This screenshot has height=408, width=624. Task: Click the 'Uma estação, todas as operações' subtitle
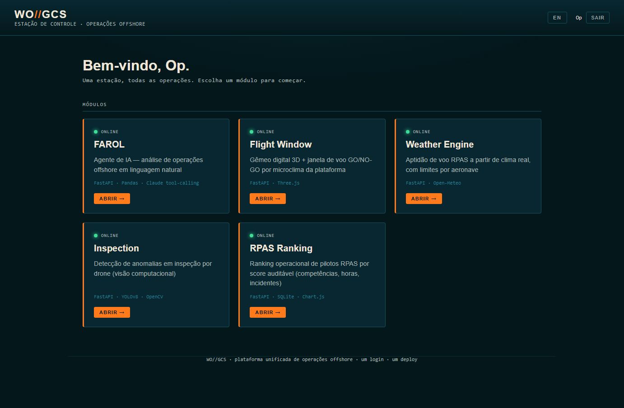pyautogui.click(x=194, y=80)
